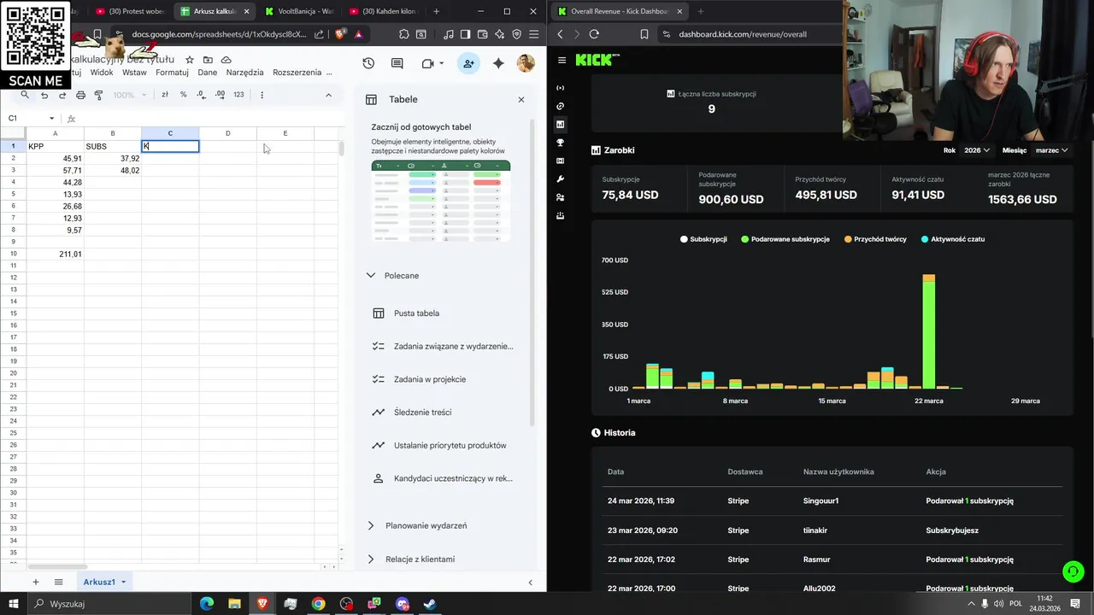Click the Share add-person button

[468, 63]
